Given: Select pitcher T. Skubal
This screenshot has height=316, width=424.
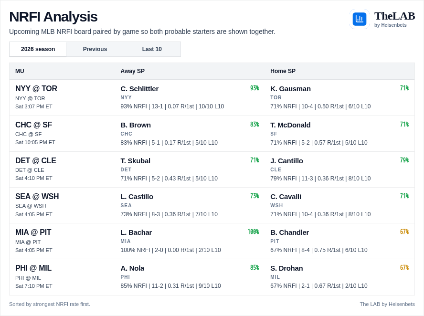Looking at the screenshot, I should 136,161.
